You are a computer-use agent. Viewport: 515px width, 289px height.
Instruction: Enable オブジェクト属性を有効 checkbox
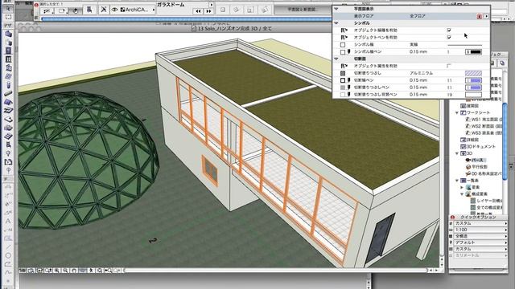pos(449,66)
